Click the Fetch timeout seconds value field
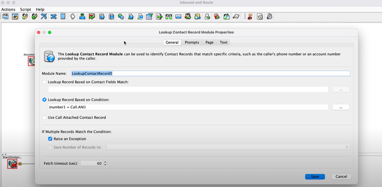 click(92, 163)
